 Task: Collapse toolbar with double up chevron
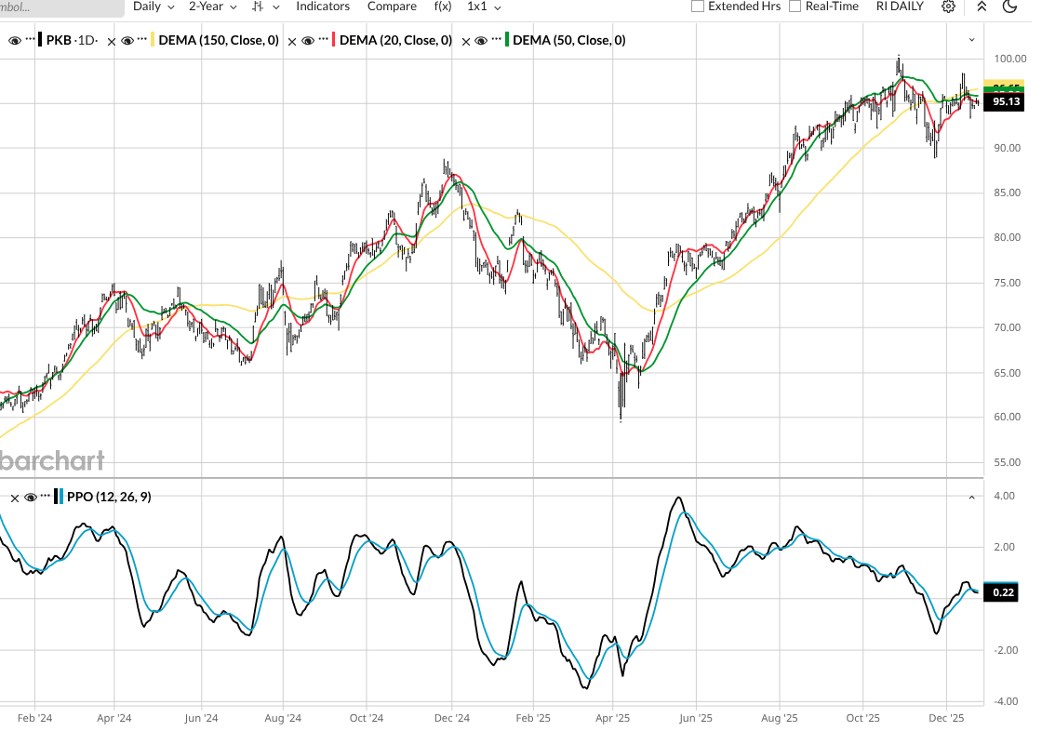coord(982,7)
